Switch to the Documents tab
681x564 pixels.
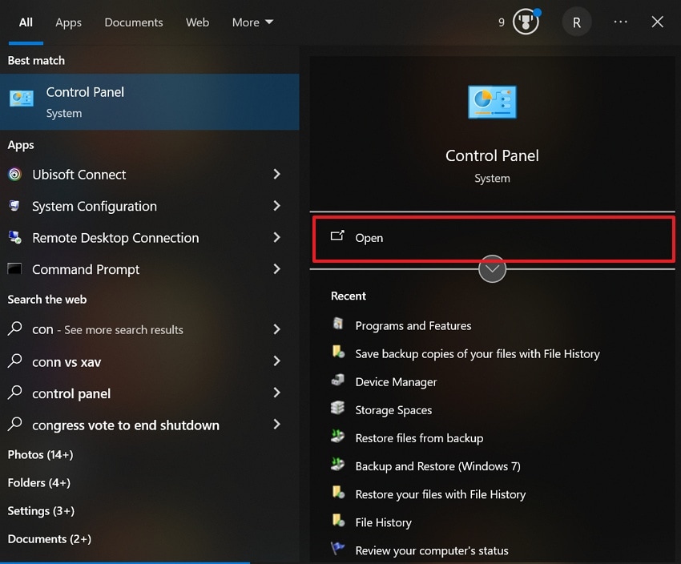[x=133, y=22]
